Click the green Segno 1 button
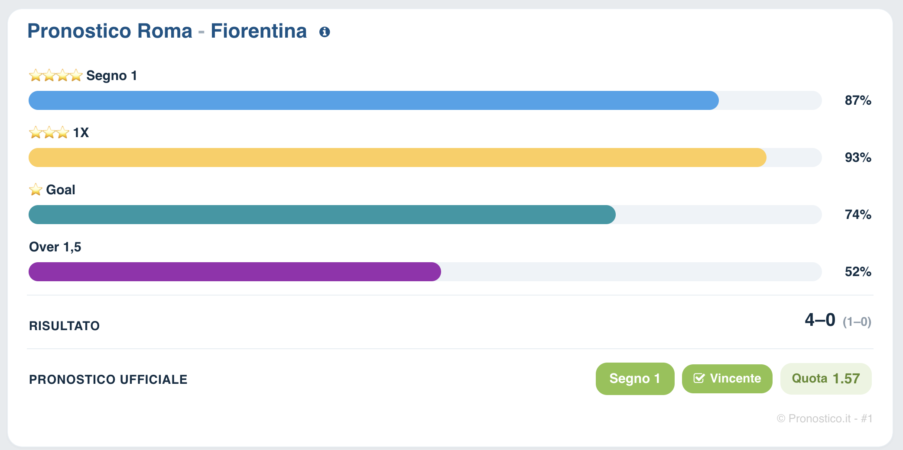 point(635,379)
